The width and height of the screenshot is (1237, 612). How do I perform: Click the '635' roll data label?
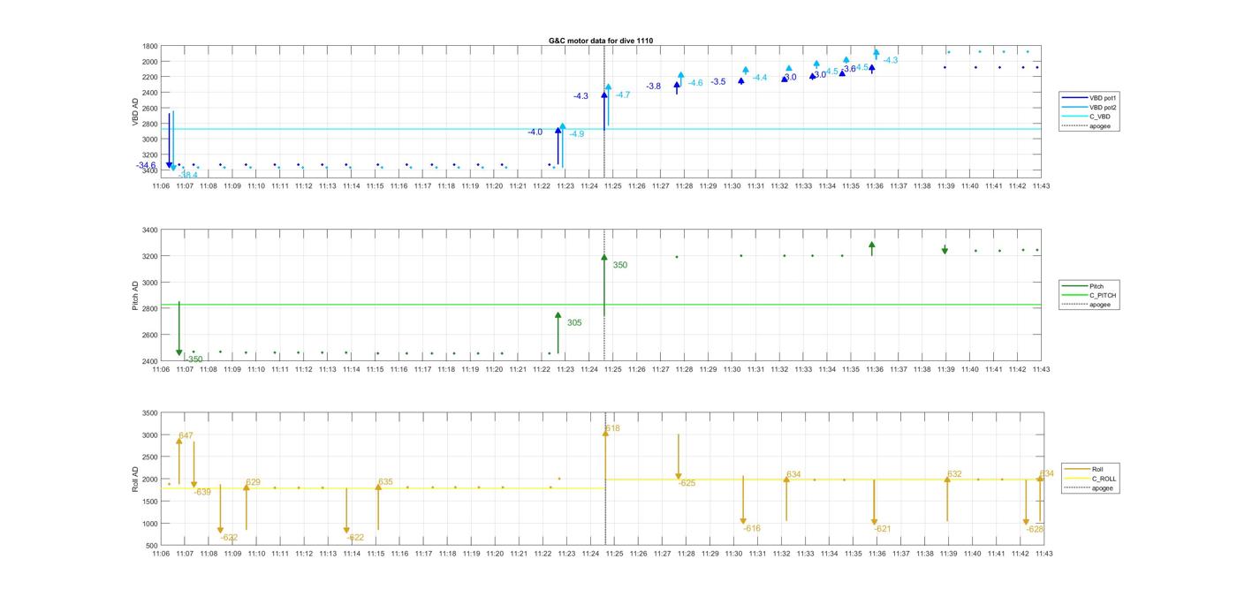385,482
